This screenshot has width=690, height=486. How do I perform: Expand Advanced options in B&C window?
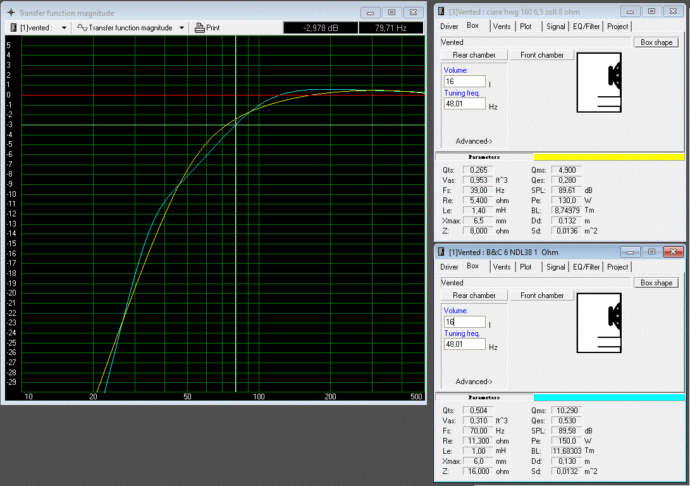pos(474,382)
